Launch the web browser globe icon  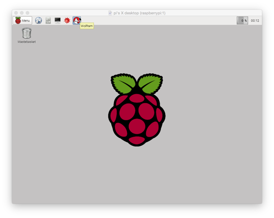click(x=38, y=21)
